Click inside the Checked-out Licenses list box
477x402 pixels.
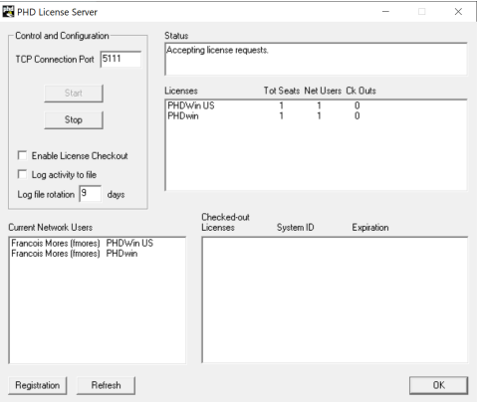(x=335, y=300)
